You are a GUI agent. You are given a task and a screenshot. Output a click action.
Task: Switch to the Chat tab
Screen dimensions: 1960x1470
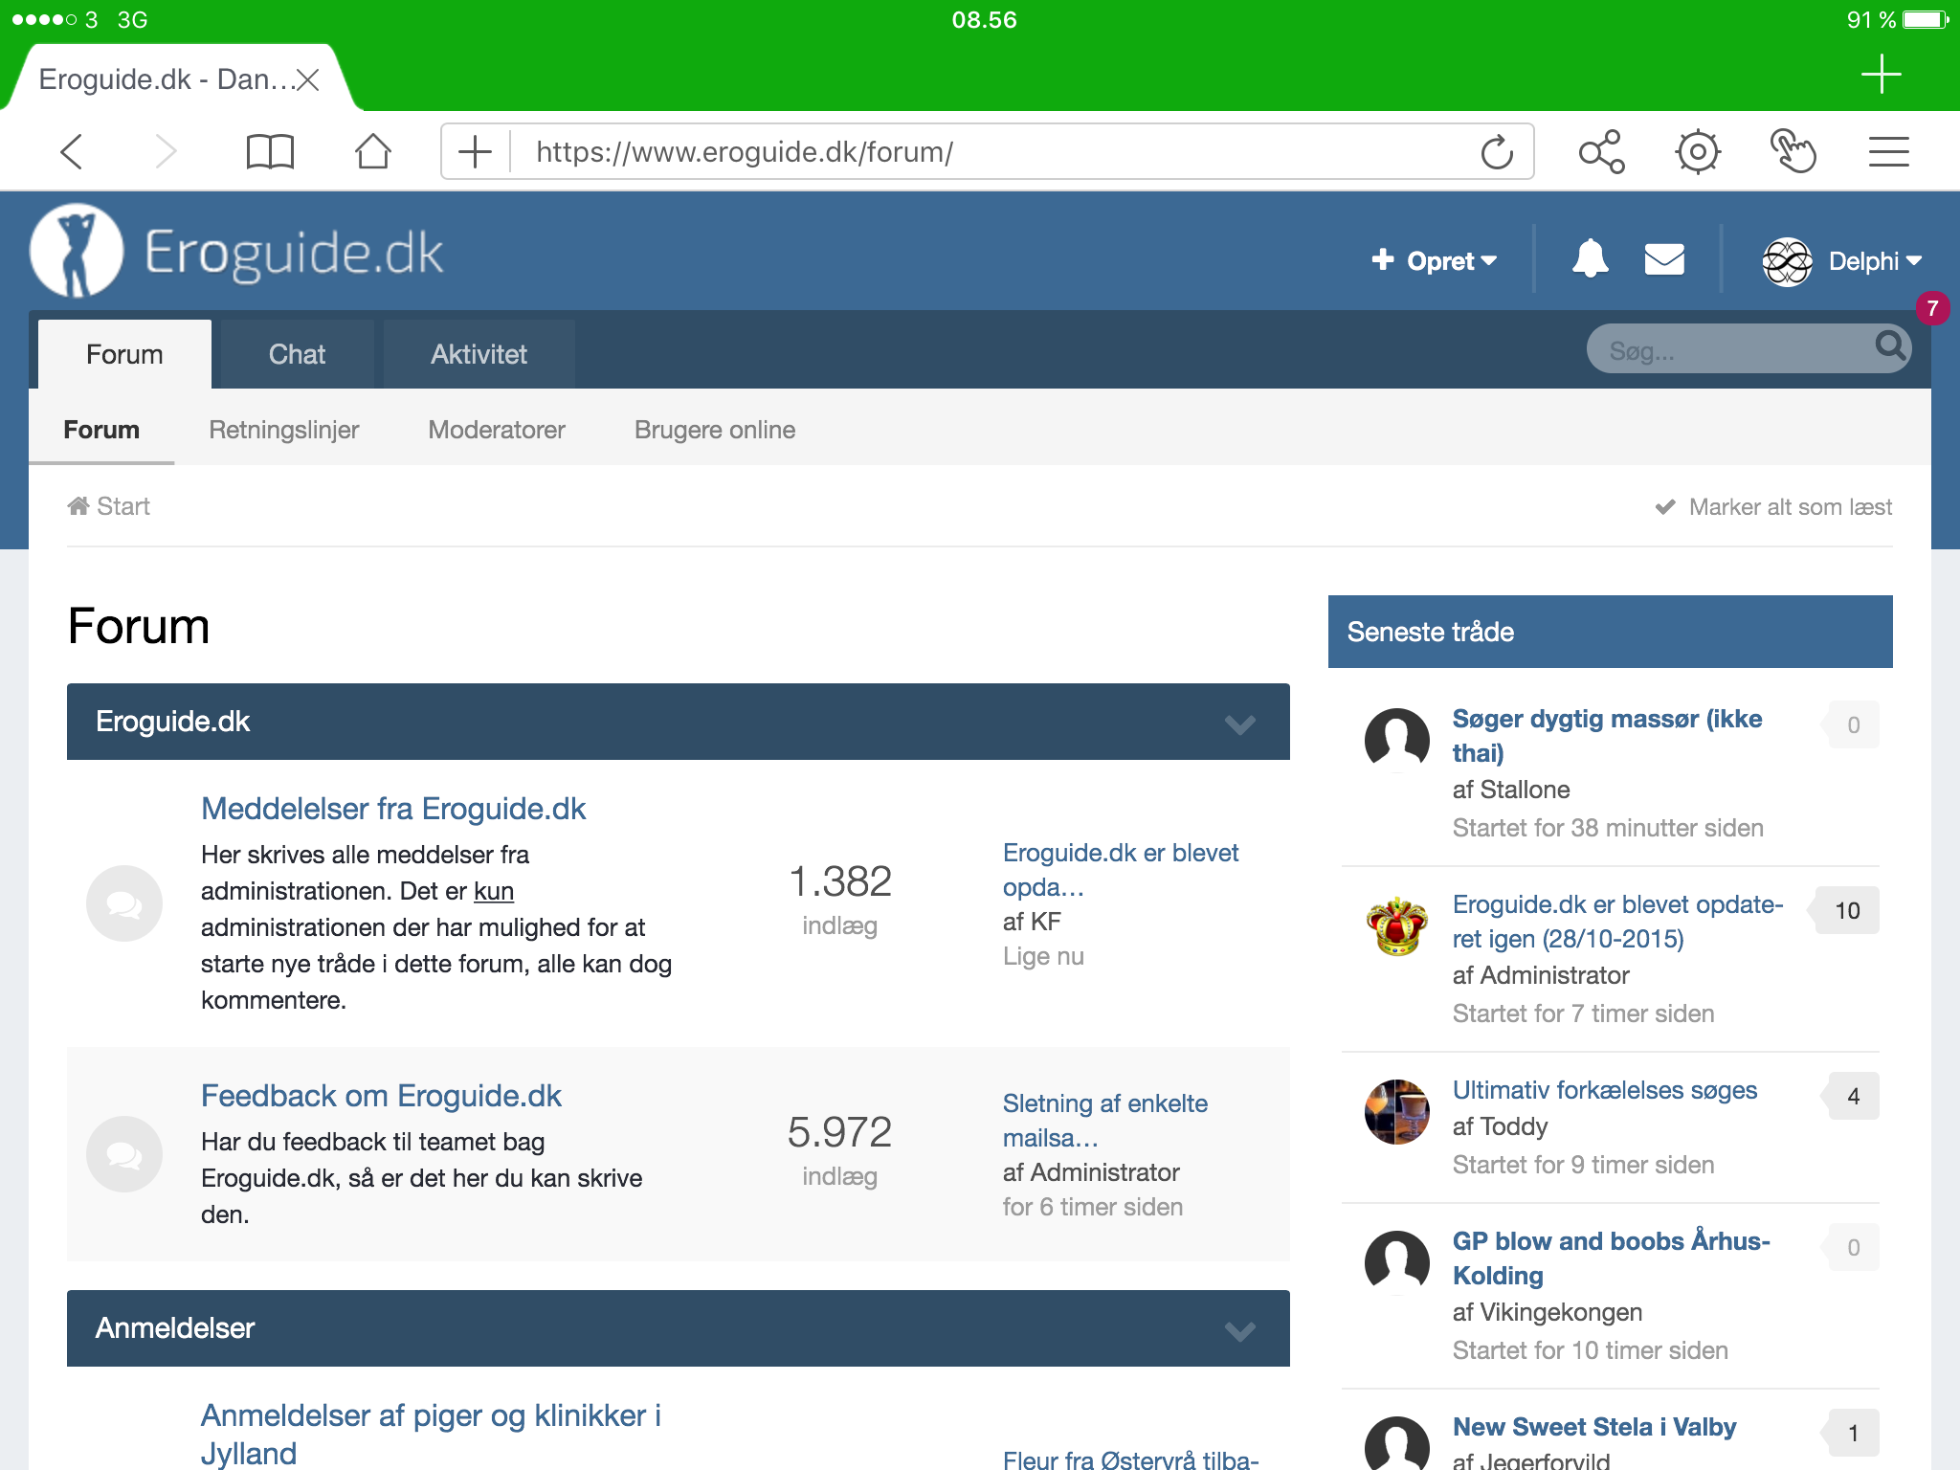coord(297,354)
